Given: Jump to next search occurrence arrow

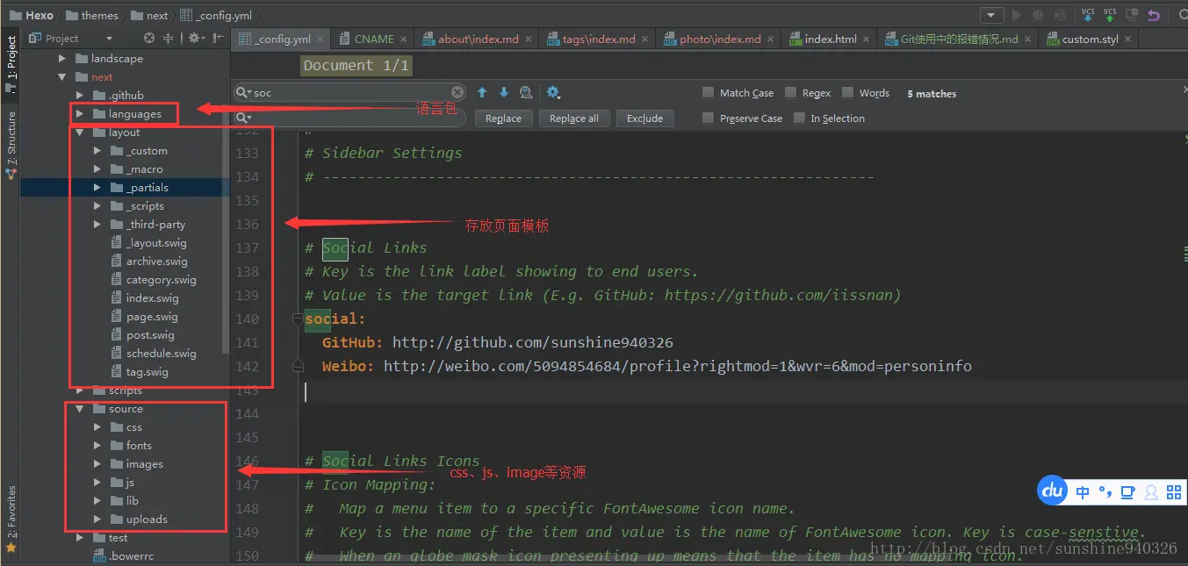Looking at the screenshot, I should 504,92.
